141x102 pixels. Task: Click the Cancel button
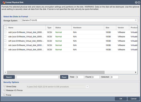click(x=134, y=99)
